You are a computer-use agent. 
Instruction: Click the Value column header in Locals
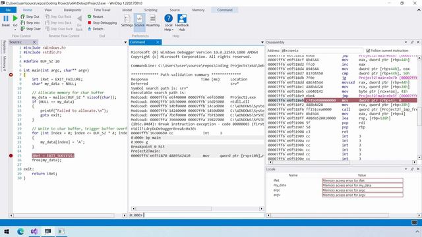(x=362, y=175)
